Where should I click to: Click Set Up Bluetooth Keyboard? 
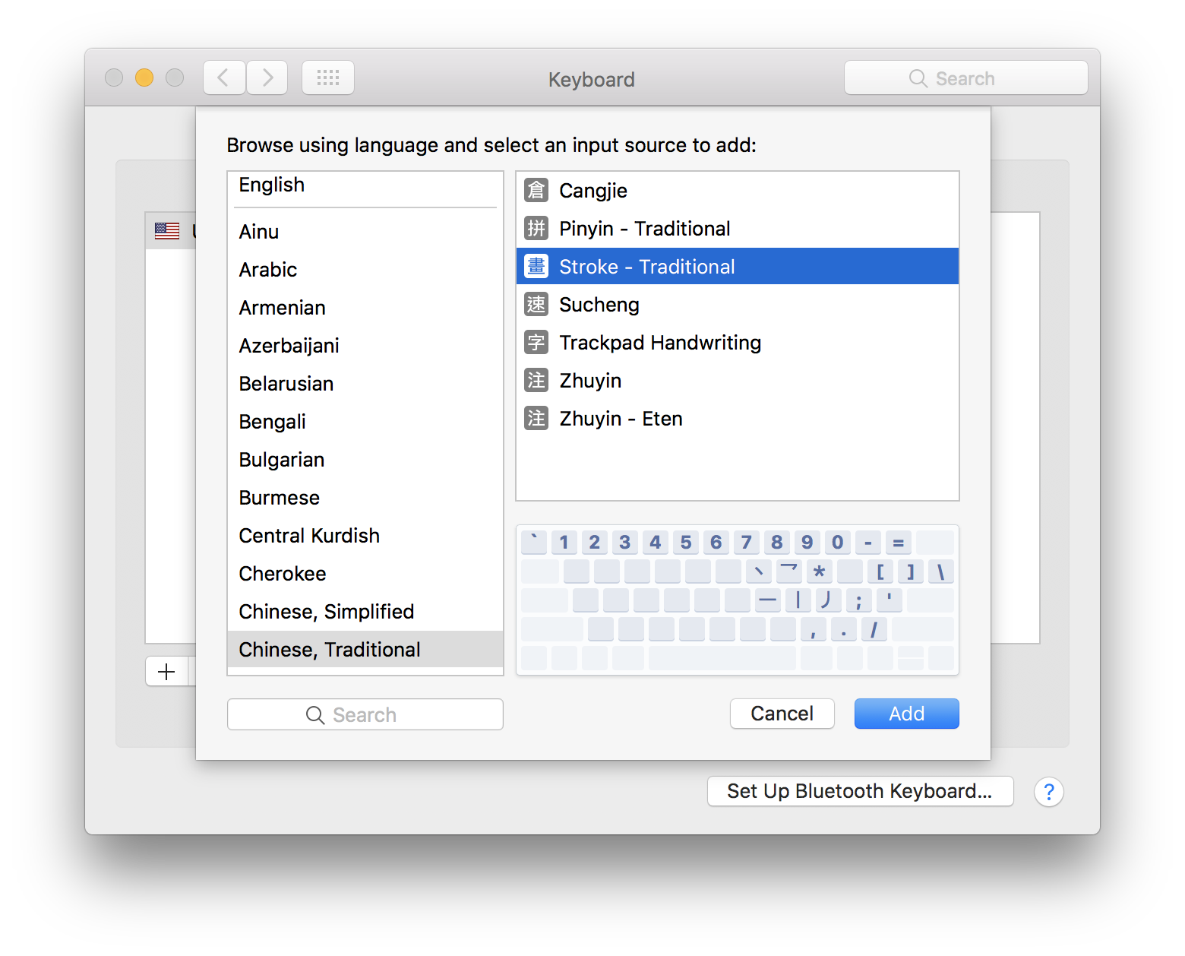click(860, 791)
